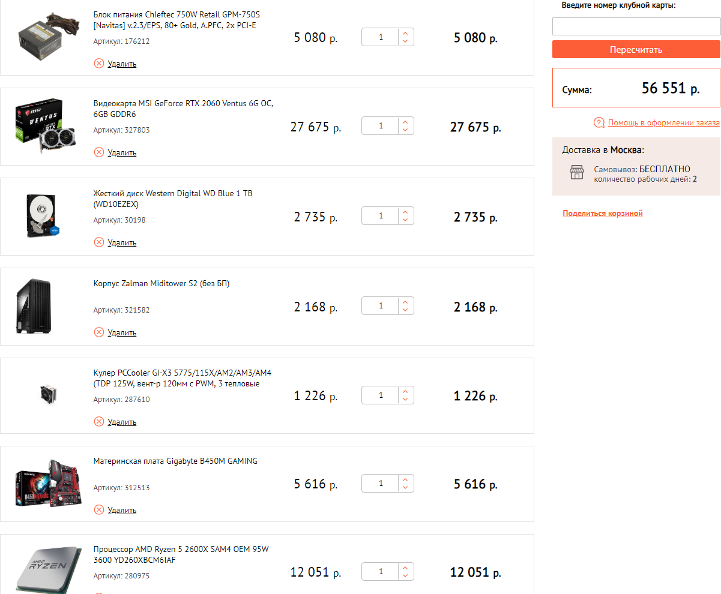721x594 pixels.
Task: Click remove icon for Zalman Miditower case
Action: [99, 332]
